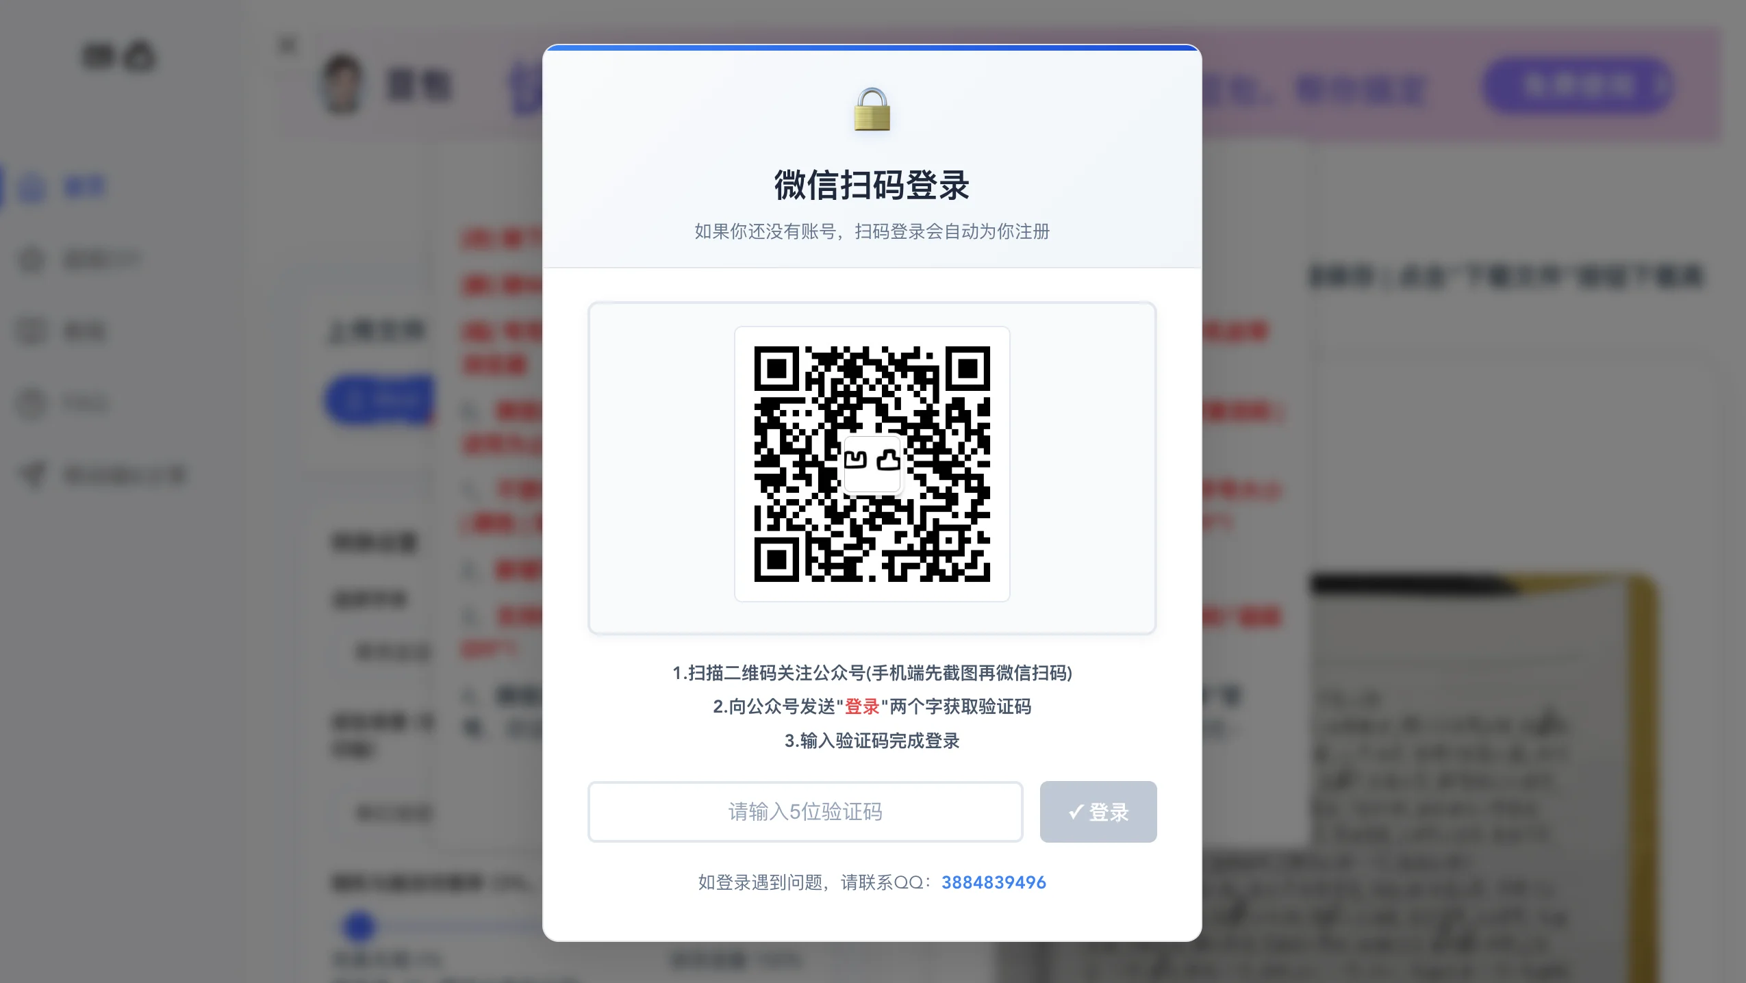This screenshot has width=1746, height=983.
Task: Click the blurred avatar in the top banner
Action: click(342, 85)
